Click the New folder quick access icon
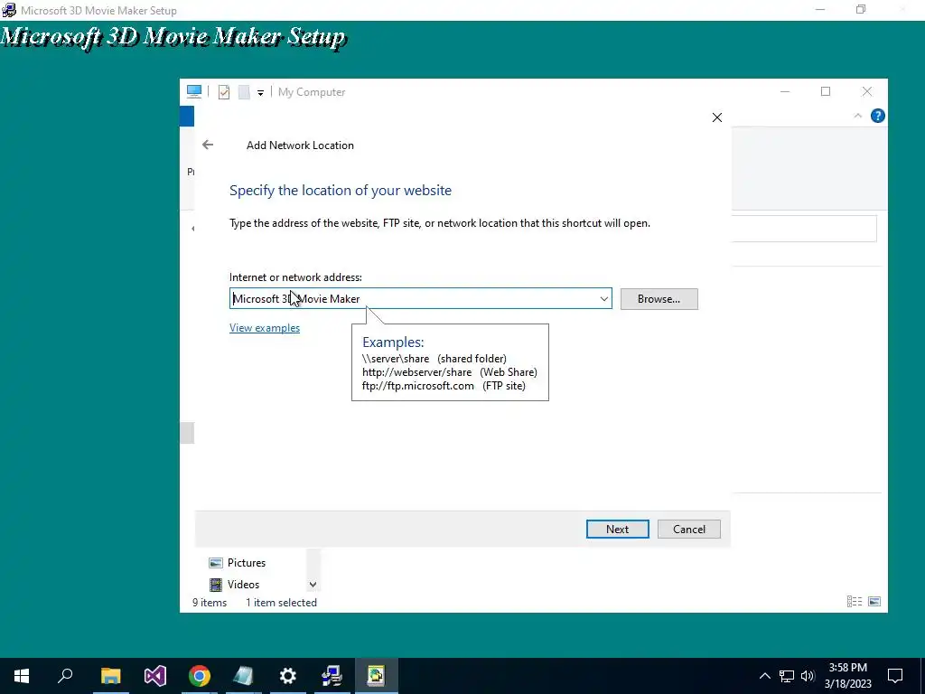This screenshot has height=694, width=925. (x=244, y=92)
